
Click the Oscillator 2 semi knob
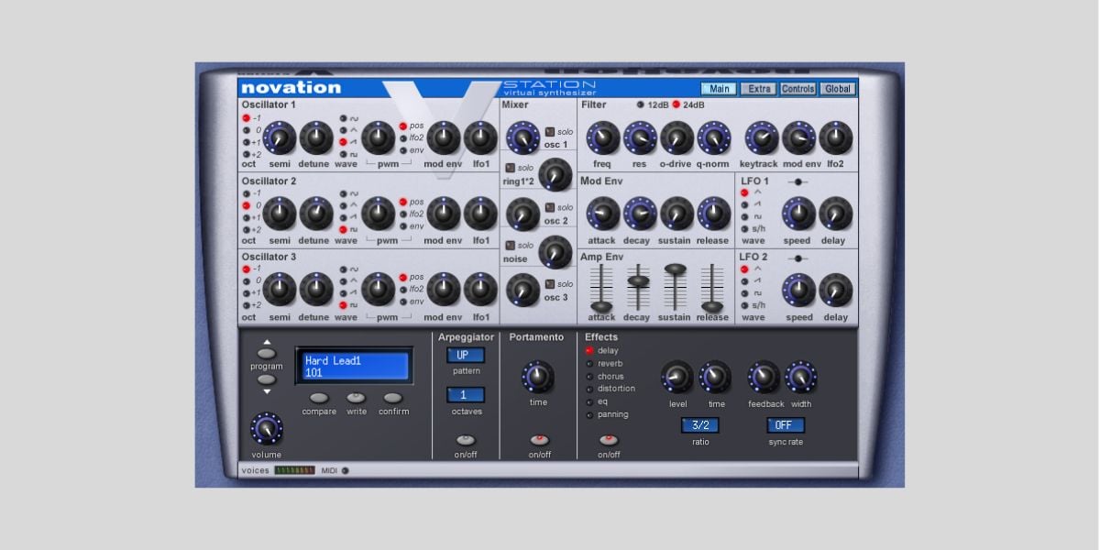coord(280,214)
